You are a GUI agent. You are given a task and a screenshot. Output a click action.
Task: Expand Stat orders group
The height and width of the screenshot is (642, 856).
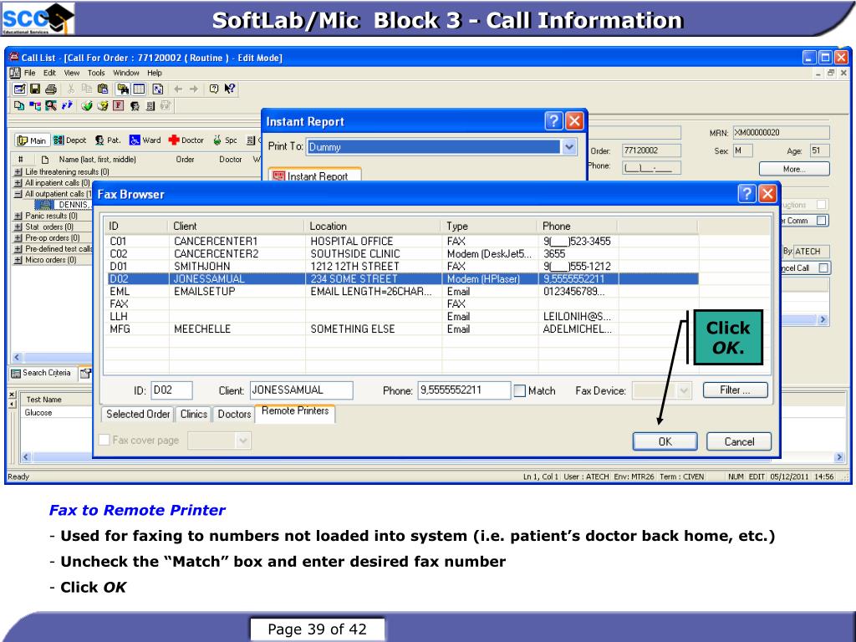coord(18,227)
